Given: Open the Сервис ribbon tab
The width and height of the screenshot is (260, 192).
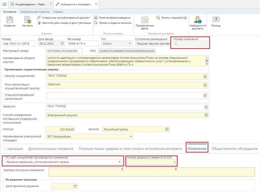Looking at the screenshot, I should click(58, 12).
